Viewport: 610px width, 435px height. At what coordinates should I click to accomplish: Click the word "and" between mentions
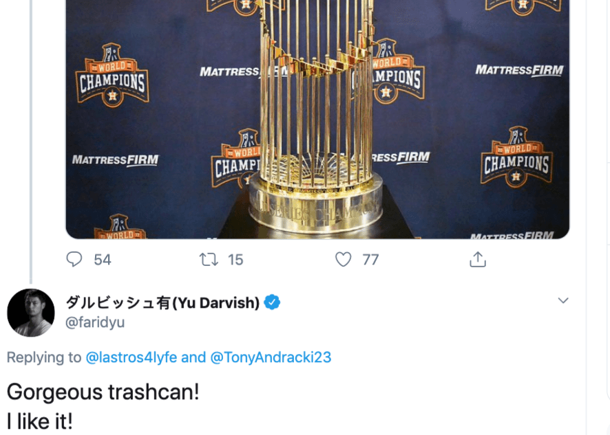193,357
